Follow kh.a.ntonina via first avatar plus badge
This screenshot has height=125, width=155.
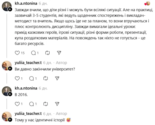(x=10, y=9)
